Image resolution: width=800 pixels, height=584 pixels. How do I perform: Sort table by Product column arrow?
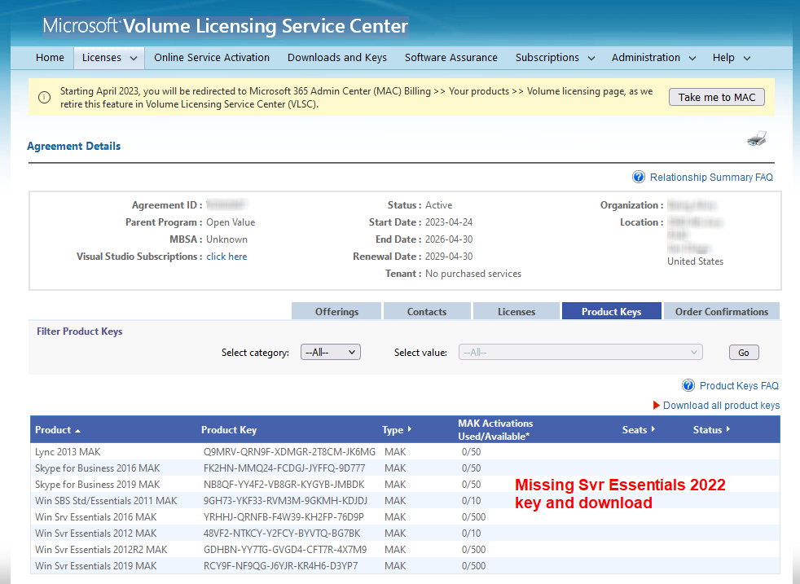click(77, 431)
